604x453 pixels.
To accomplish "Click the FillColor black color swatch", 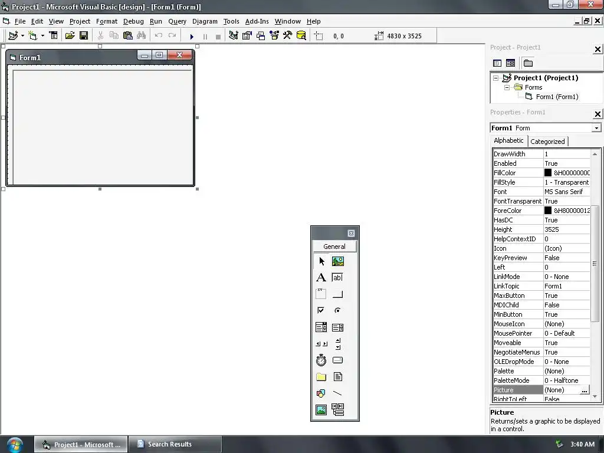I will [x=548, y=173].
